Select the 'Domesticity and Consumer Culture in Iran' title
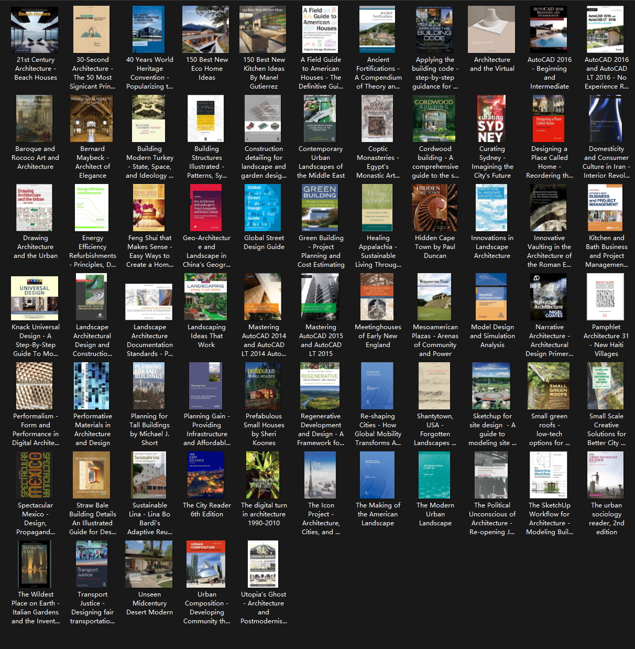The image size is (635, 649). (x=606, y=162)
